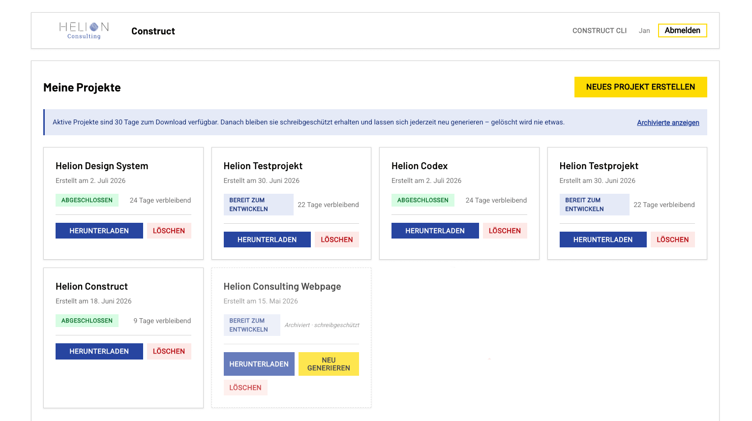Click the Archiviert · schreibgeschützt label

tap(322, 325)
